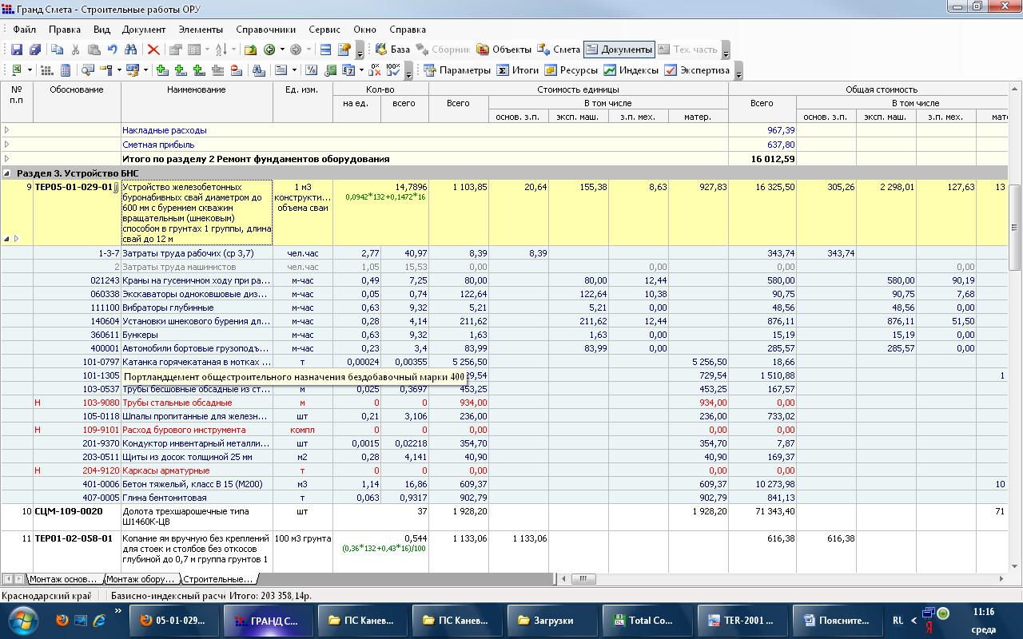Expand the Сметная прибыль row

point(7,145)
